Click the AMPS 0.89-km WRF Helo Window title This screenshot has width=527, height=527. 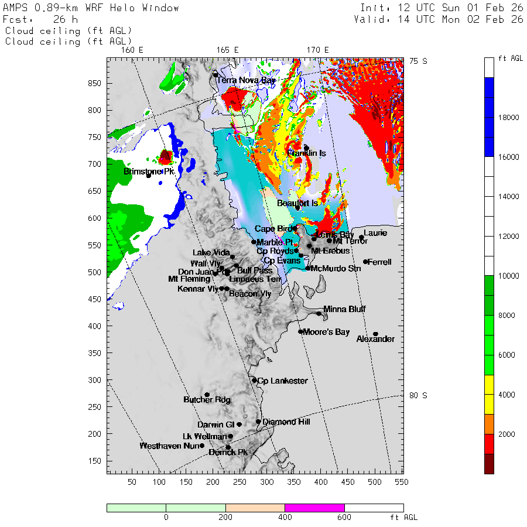[91, 8]
